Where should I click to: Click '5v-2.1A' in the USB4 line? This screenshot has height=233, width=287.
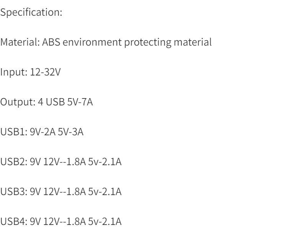pyautogui.click(x=105, y=222)
